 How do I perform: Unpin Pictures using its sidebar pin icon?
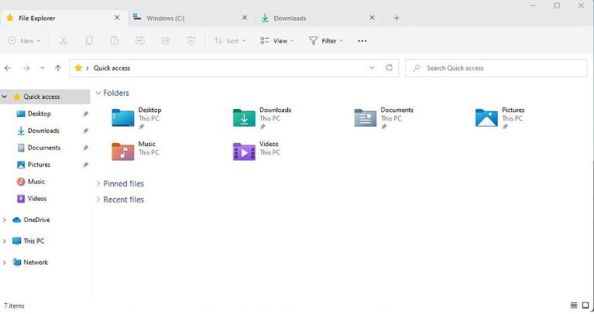tap(85, 165)
